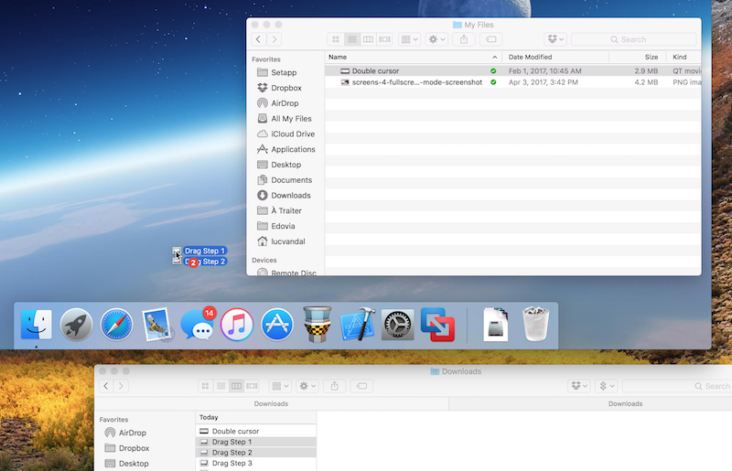
Task: Go back in My Files window
Action: click(259, 39)
